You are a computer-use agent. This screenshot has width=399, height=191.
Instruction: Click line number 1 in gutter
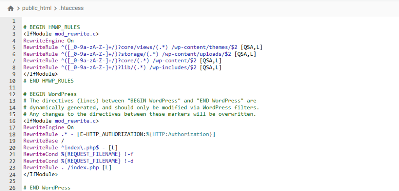point(14,21)
